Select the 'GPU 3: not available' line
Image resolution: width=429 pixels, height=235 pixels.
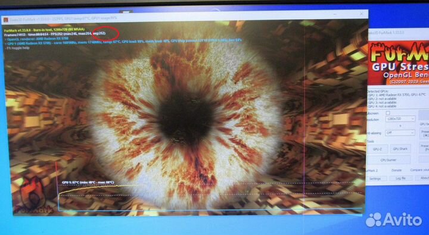(x=382, y=102)
